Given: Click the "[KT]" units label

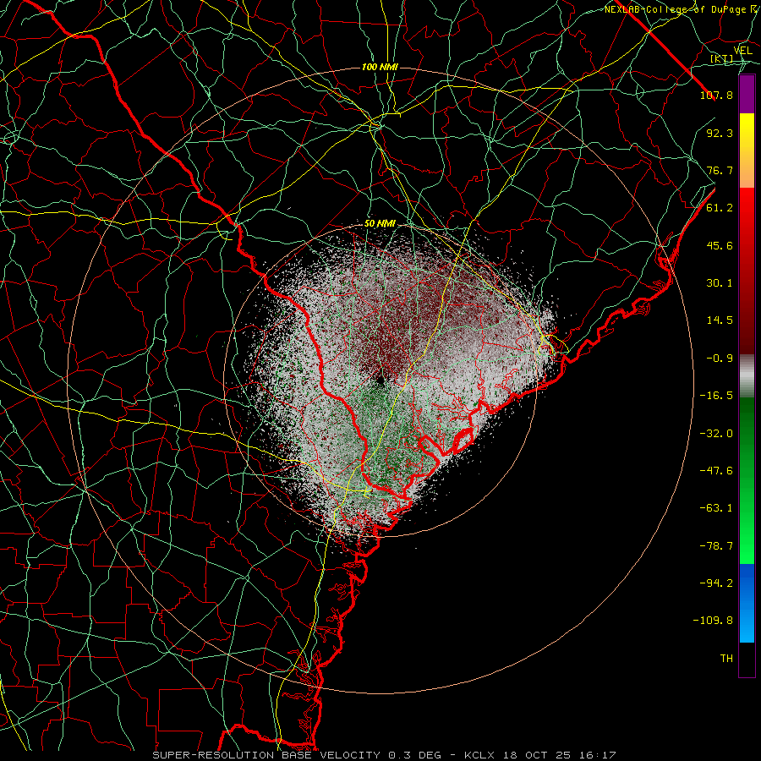Looking at the screenshot, I should click(722, 59).
